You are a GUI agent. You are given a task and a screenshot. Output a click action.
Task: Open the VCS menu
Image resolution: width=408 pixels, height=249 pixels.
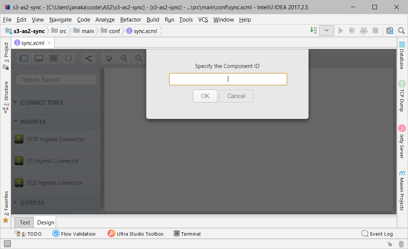click(x=203, y=20)
